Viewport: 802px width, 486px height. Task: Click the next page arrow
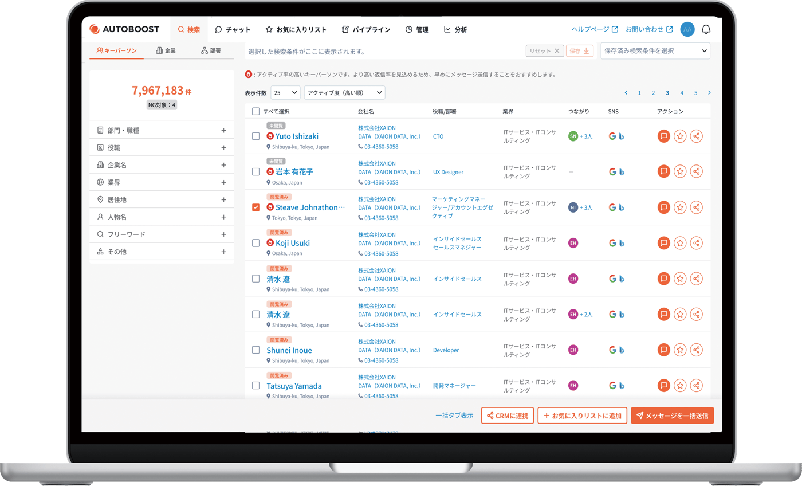pyautogui.click(x=709, y=92)
